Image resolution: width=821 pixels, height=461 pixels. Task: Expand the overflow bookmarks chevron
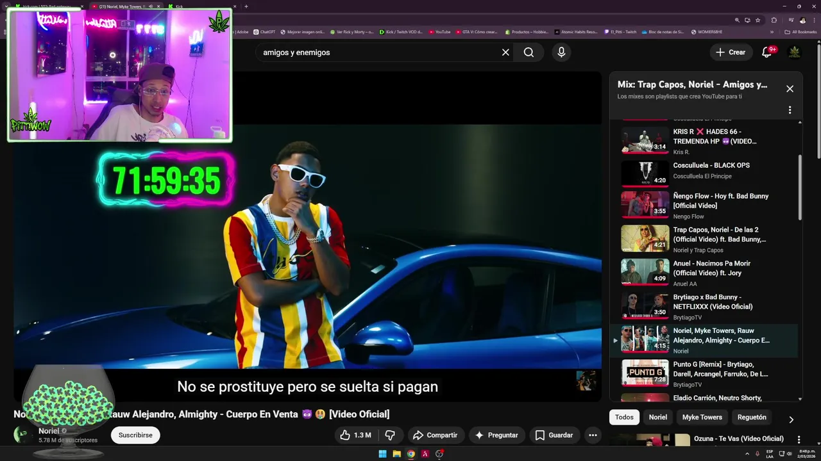[772, 31]
